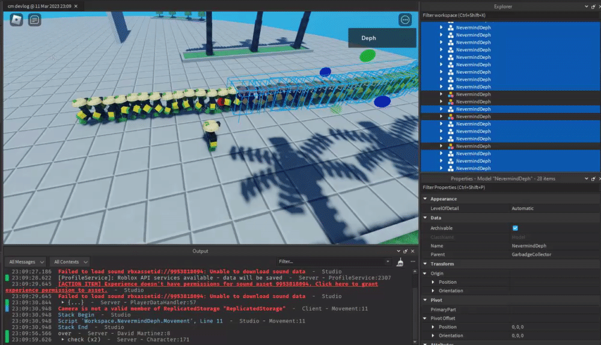Open the Output panel more-options ellipsis
The height and width of the screenshot is (345, 601).
[x=413, y=261]
